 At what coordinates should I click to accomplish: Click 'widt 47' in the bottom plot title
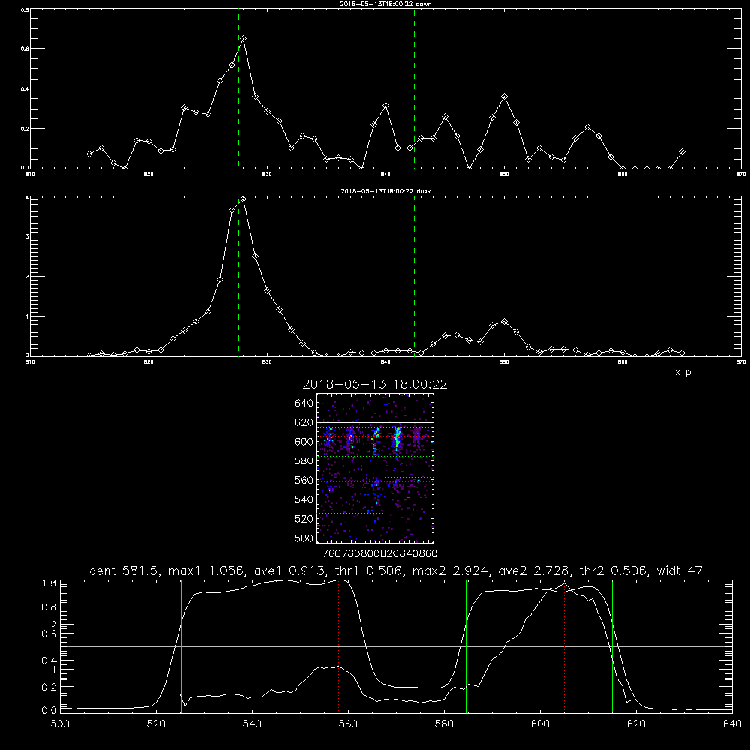click(x=679, y=571)
